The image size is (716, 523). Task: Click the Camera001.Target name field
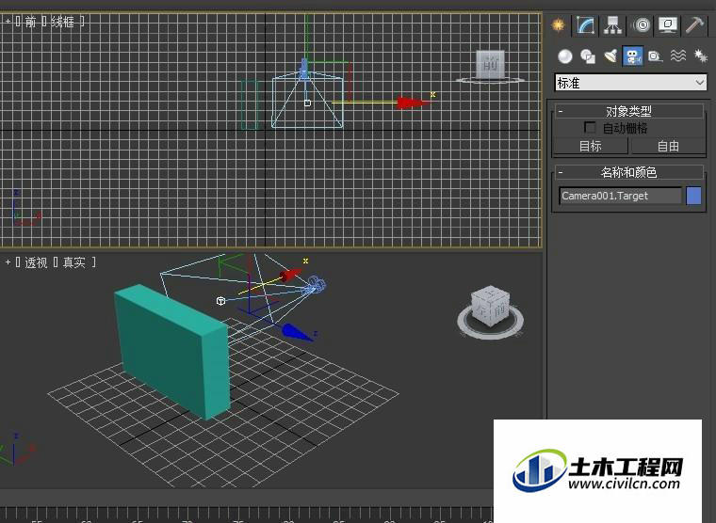[x=620, y=196]
